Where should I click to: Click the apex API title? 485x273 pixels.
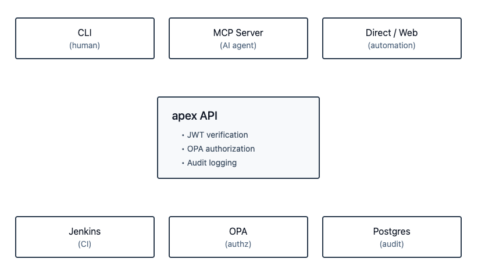(195, 116)
